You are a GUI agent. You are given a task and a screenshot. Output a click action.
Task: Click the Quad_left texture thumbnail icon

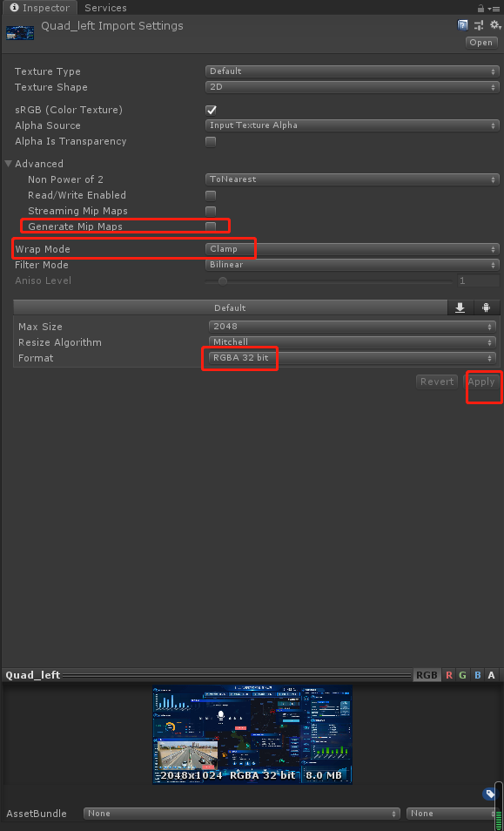pyautogui.click(x=19, y=32)
